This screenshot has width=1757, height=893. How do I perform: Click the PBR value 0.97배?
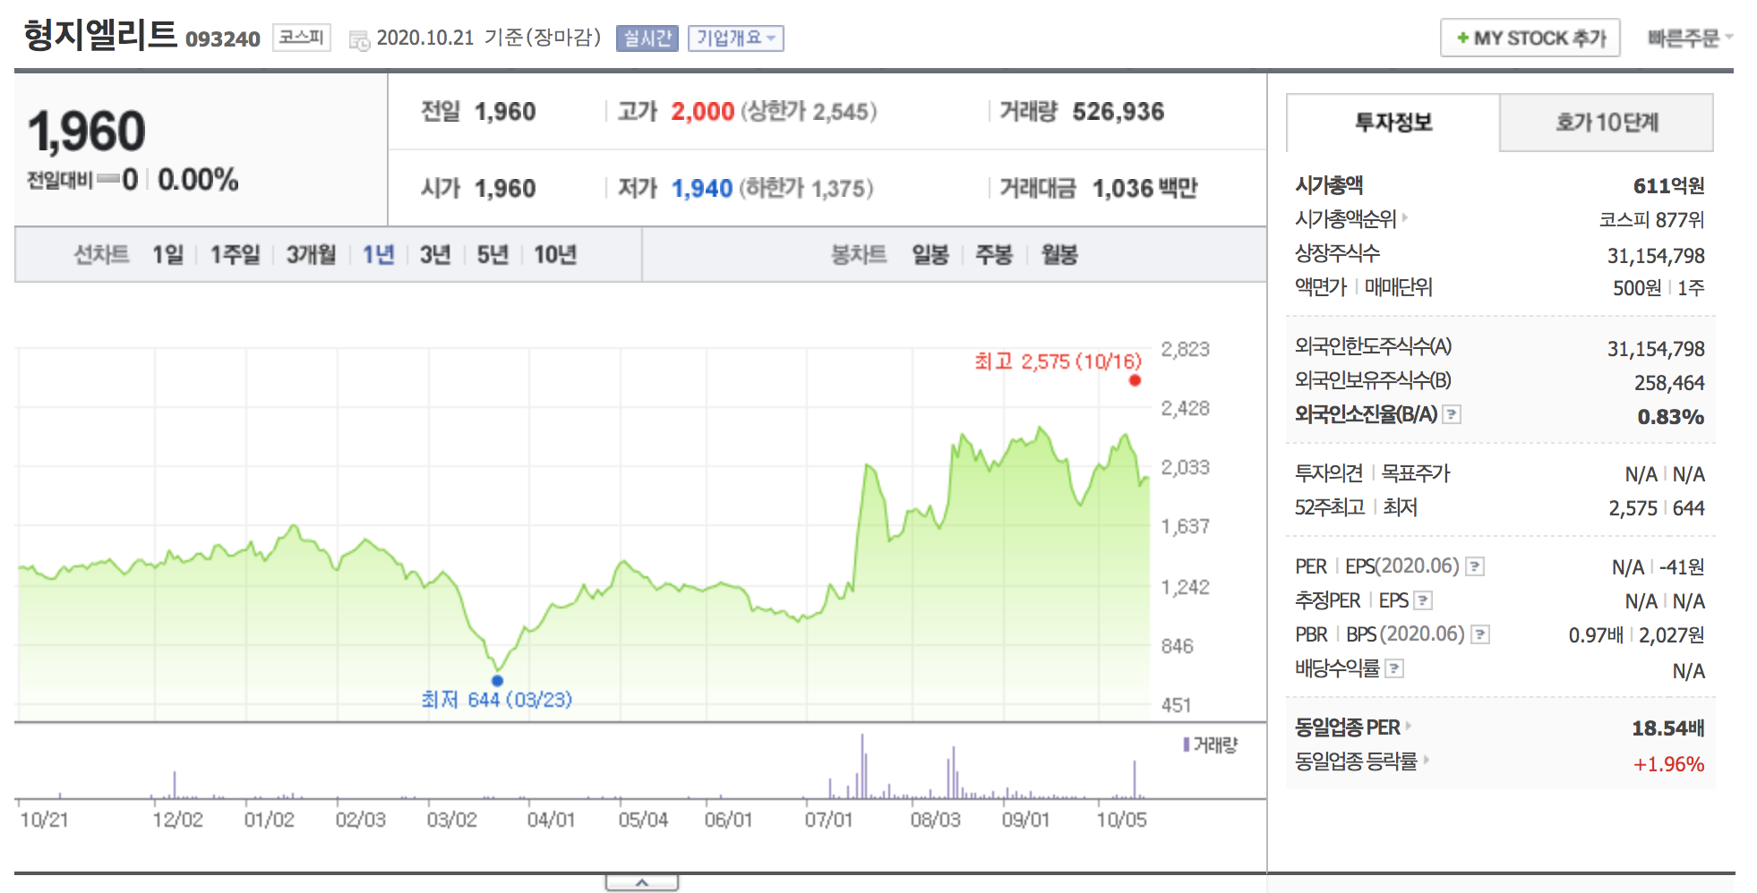tap(1596, 635)
